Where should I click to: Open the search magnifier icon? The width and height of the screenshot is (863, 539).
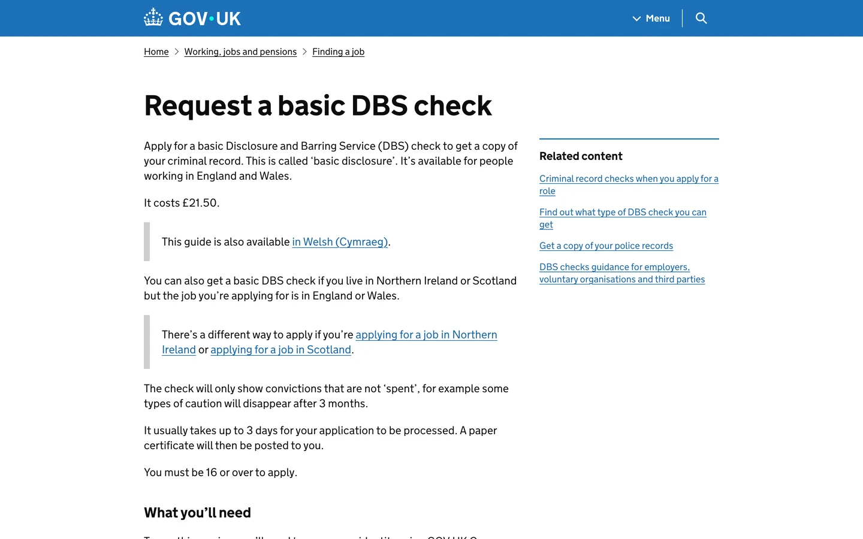click(x=701, y=18)
